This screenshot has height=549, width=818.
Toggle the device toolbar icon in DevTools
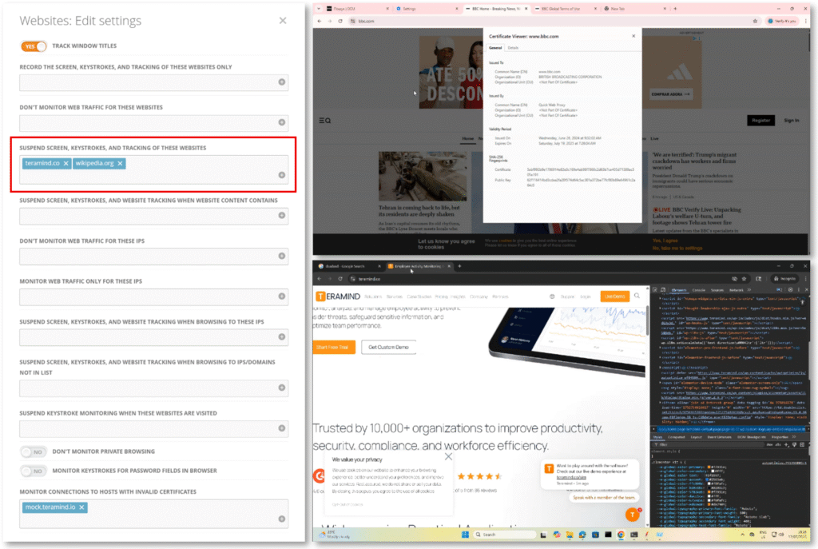(x=662, y=290)
